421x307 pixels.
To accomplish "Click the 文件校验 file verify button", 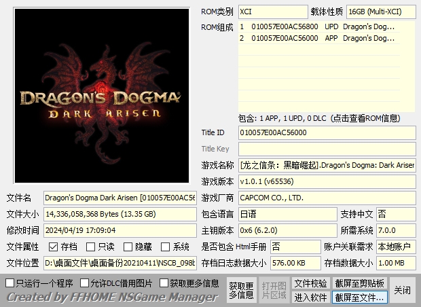I will pos(310,283).
